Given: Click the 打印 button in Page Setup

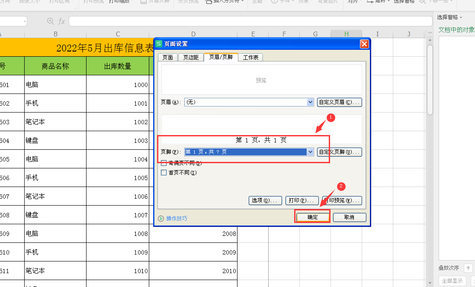Looking at the screenshot, I should click(302, 200).
